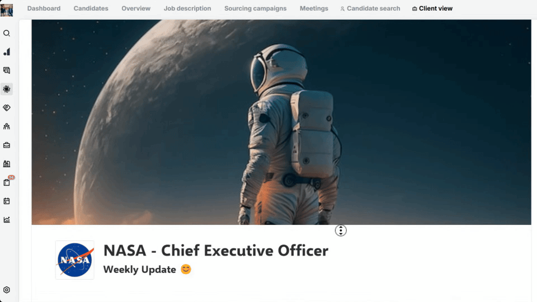Viewport: 537px width, 302px height.
Task: Open the Job description tab
Action: [x=187, y=8]
